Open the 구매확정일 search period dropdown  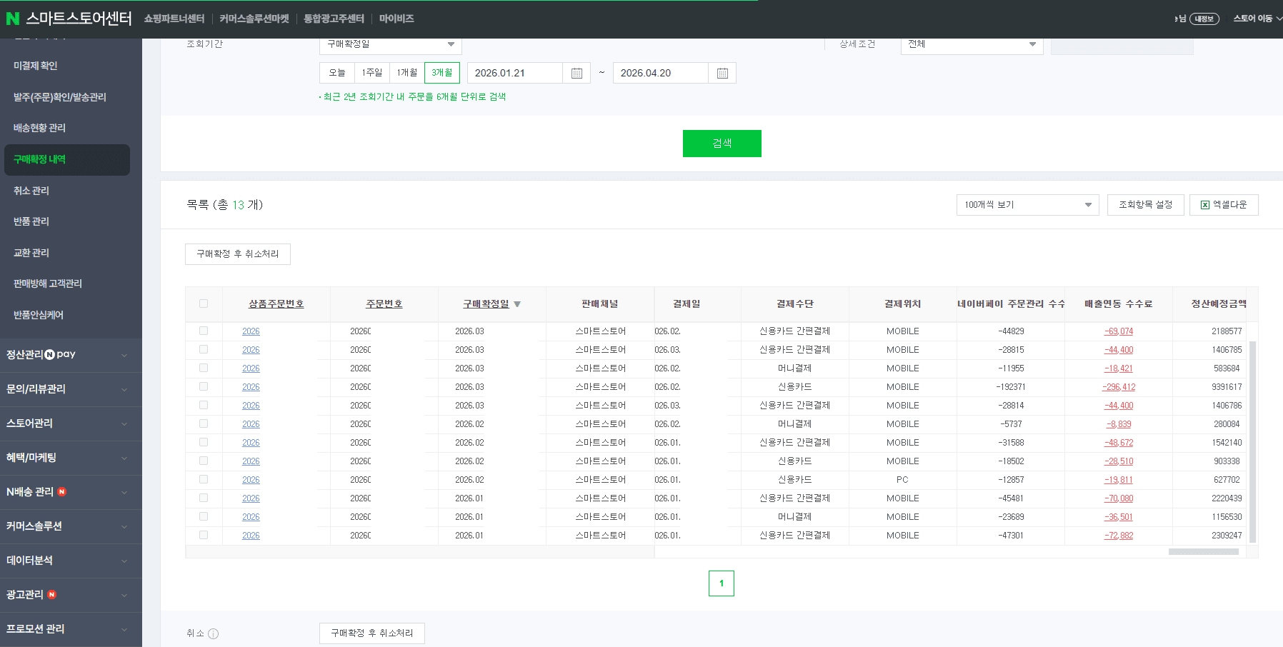390,44
